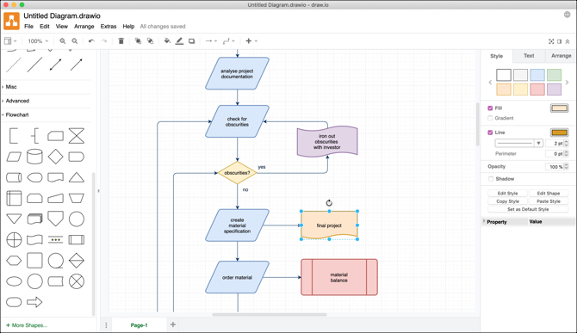Open the Arrange menu
Screen dimensions: 577x333
pos(84,27)
